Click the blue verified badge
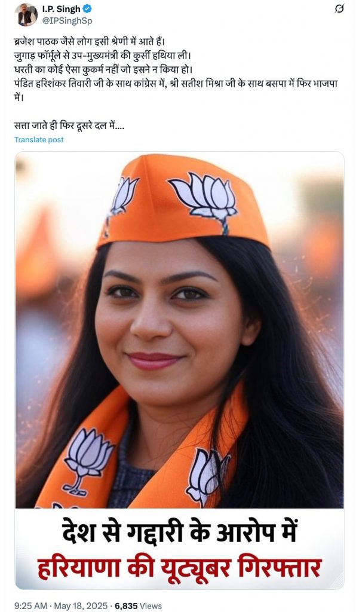This screenshot has height=612, width=356. click(87, 8)
